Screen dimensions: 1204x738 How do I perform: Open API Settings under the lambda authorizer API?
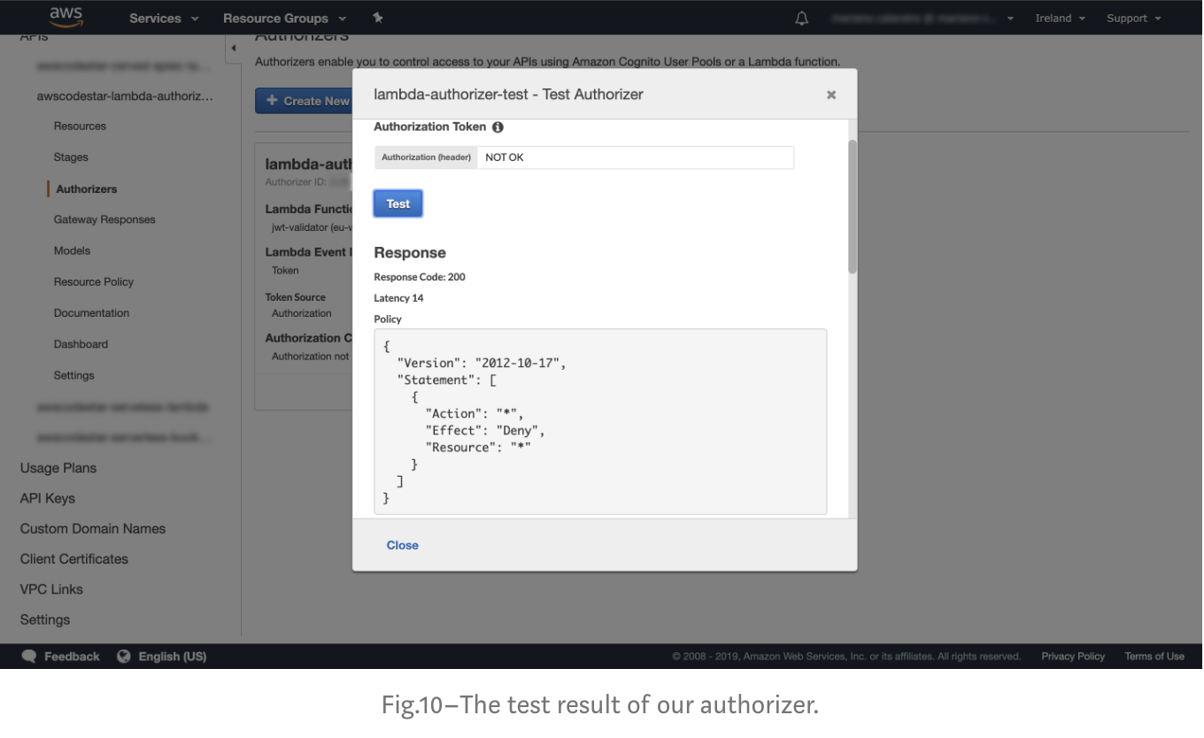73,375
